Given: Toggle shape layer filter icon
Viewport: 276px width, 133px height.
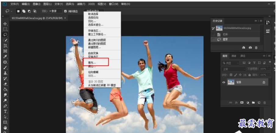Looking at the screenshot, I should point(259,63).
